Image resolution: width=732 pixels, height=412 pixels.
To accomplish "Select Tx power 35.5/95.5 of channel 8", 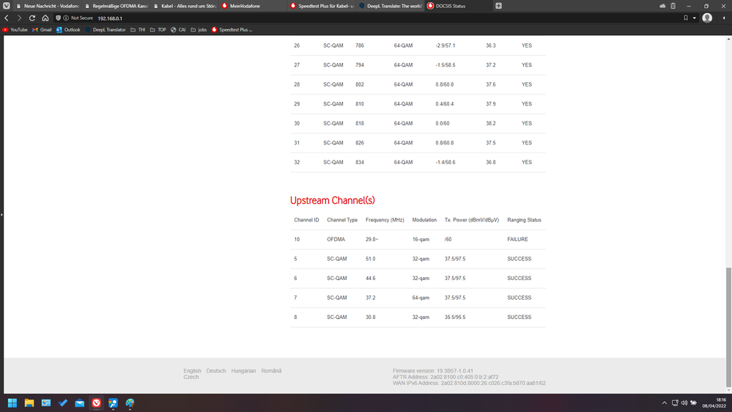I will coord(455,317).
